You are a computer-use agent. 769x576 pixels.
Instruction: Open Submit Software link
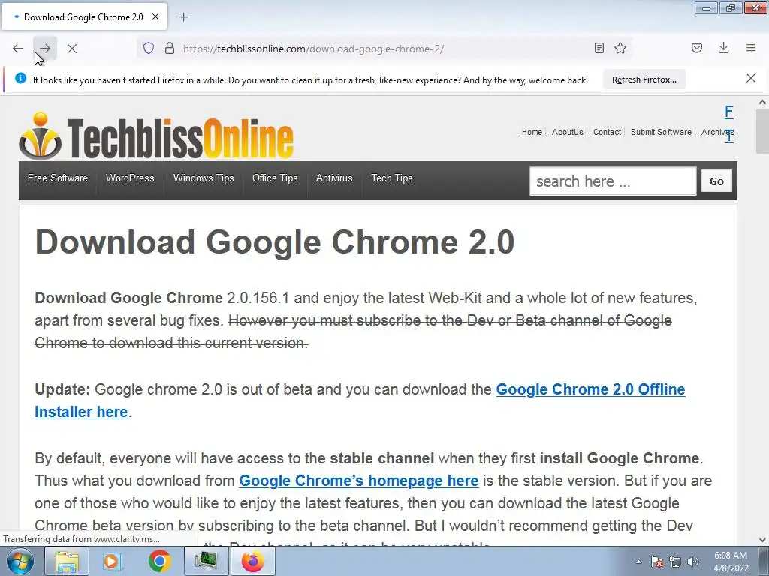(x=661, y=132)
